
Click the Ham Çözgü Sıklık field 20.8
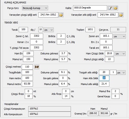point(109,54)
